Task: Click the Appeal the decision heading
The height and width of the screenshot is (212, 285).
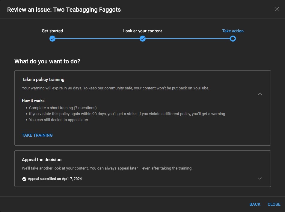Action: coord(42,160)
